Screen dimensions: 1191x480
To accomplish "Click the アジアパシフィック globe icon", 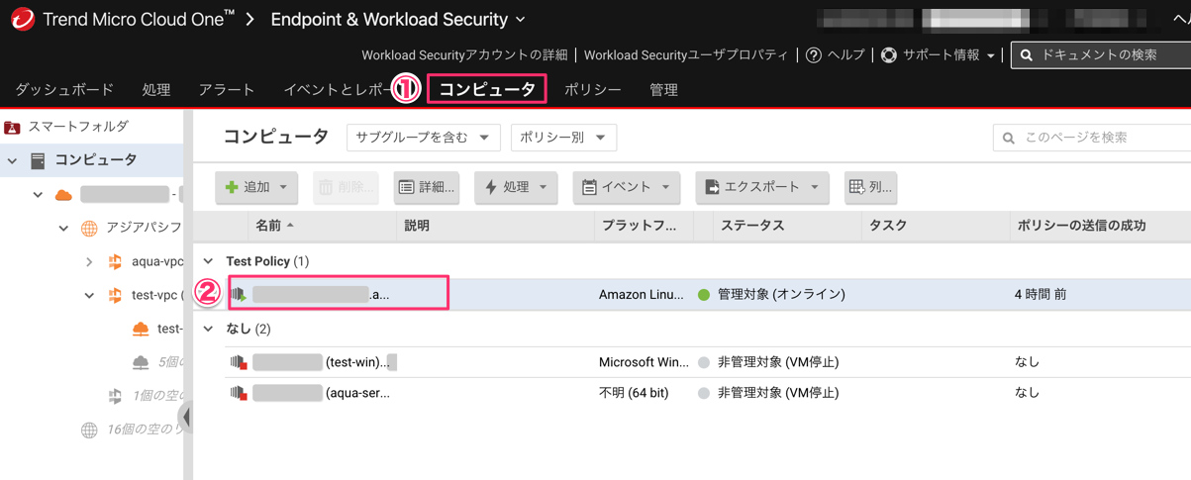I will coord(89,229).
